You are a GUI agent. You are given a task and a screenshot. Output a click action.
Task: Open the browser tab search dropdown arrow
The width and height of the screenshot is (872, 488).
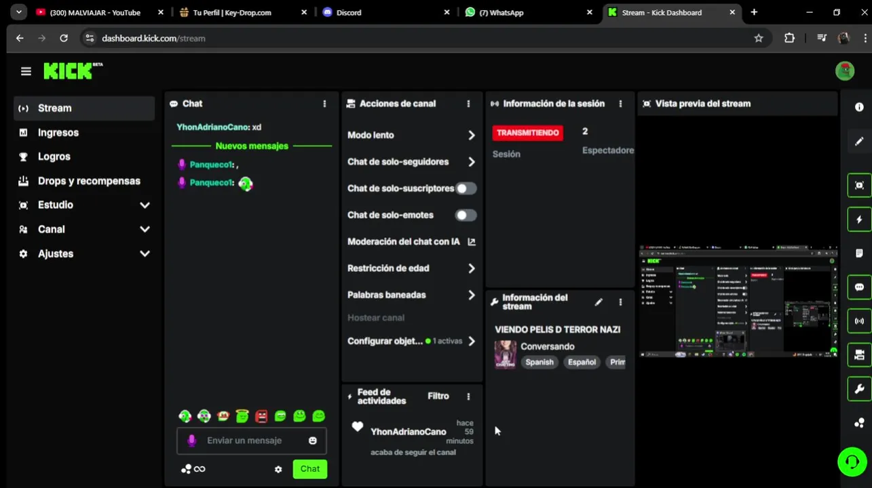(x=19, y=12)
